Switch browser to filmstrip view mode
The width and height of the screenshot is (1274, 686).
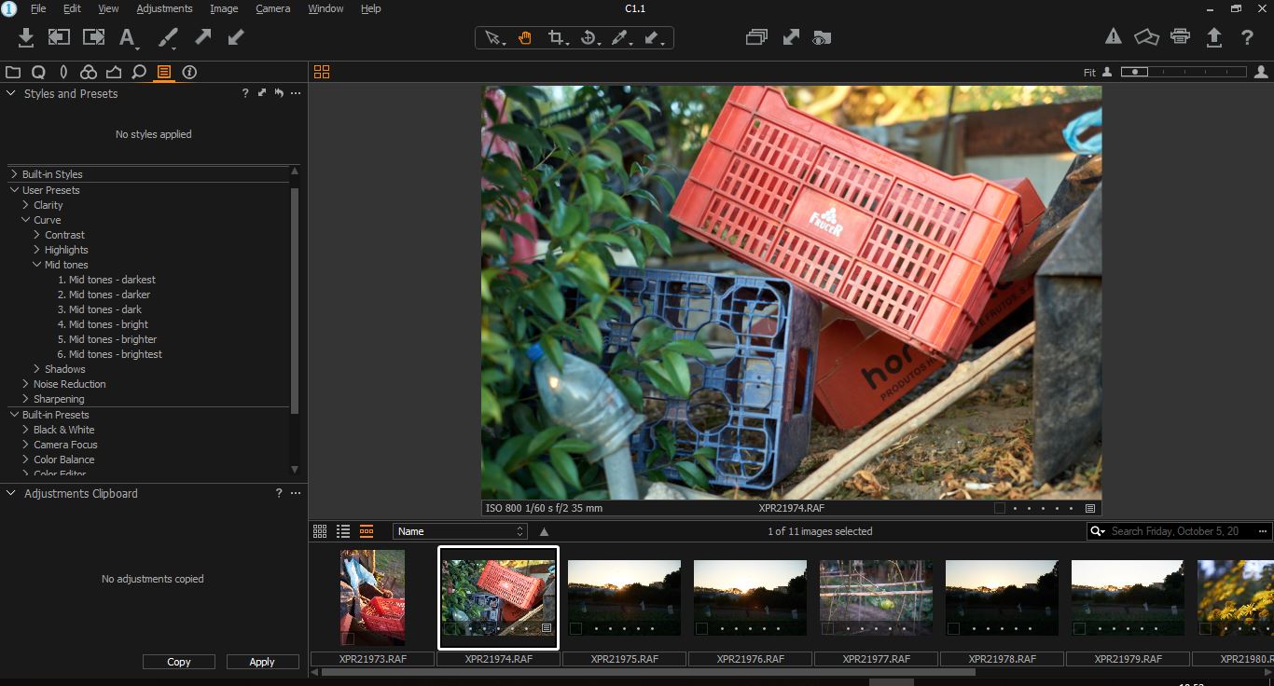pos(367,531)
